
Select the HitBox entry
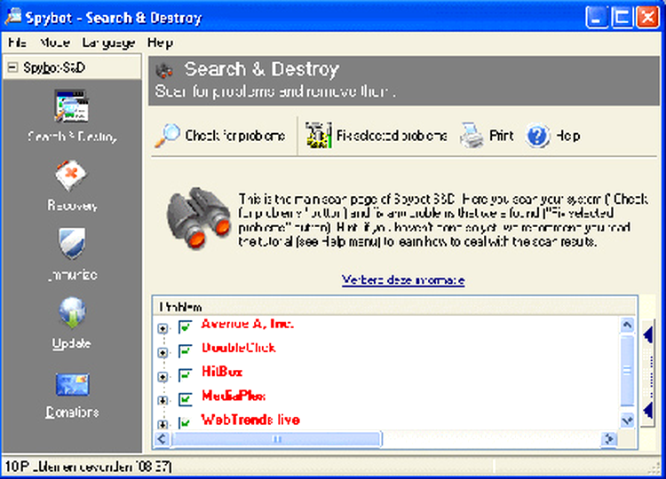click(222, 372)
